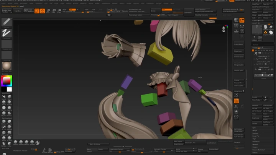The width and height of the screenshot is (276, 155).
Task: Toggle the orange Edit mode button
Action: click(37, 11)
